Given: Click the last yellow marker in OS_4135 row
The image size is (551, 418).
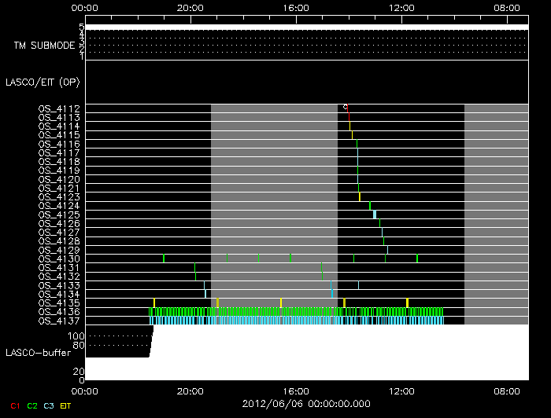Looking at the screenshot, I should pos(407,302).
